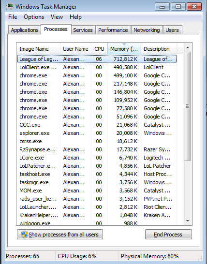The width and height of the screenshot is (207, 264).
Task: Open the File menu
Action: point(13,17)
